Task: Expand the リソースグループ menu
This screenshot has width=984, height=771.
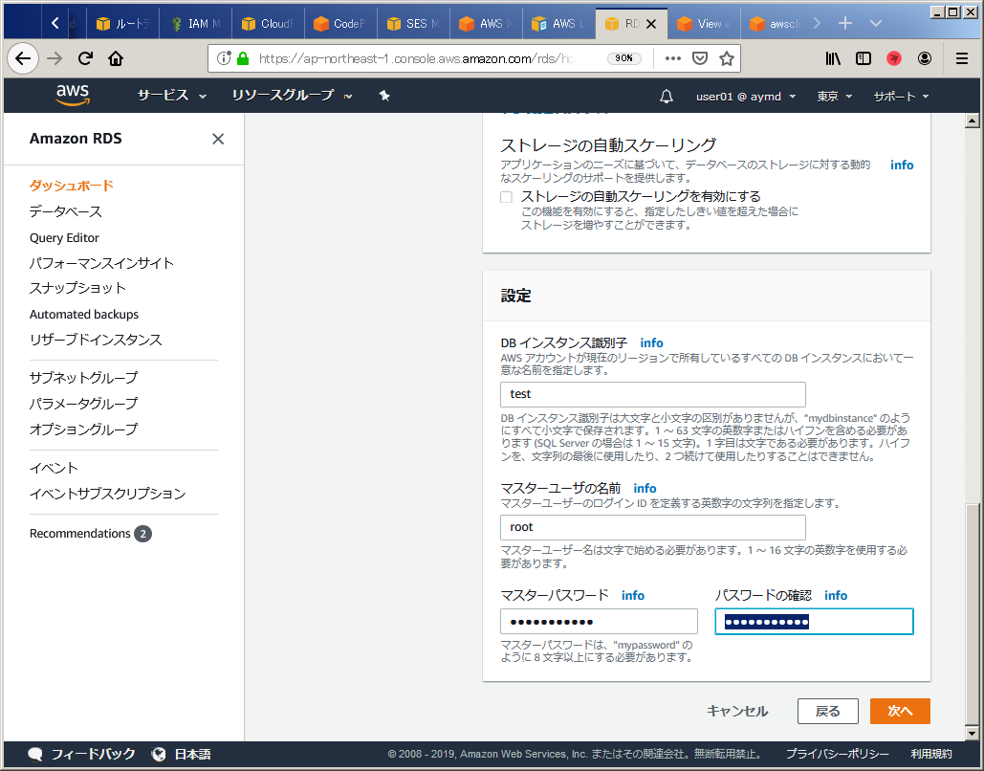Action: click(x=292, y=96)
